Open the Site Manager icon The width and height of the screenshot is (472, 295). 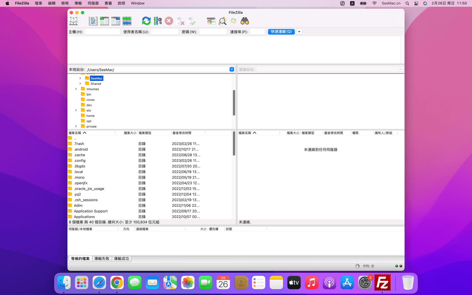(x=73, y=21)
